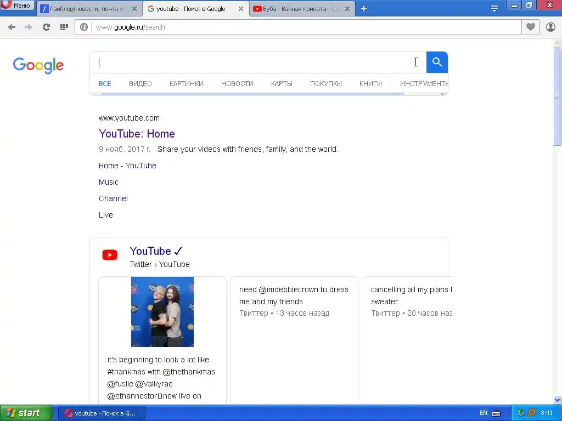Click the scrollbar up arrow
Viewport: 562px width, 421px height.
pyautogui.click(x=558, y=43)
